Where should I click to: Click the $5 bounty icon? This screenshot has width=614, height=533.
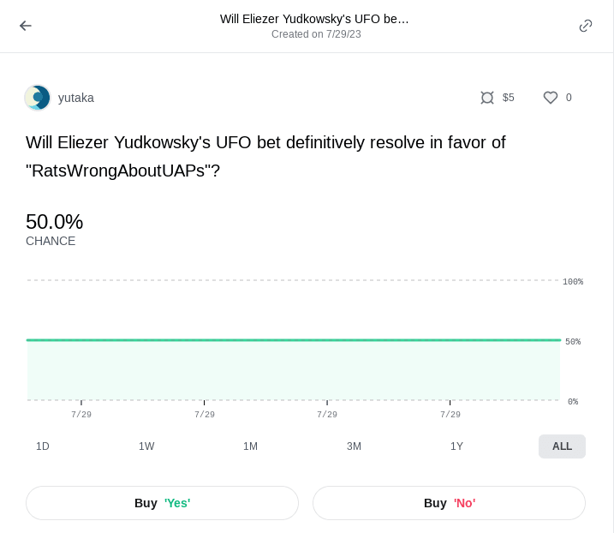[487, 98]
